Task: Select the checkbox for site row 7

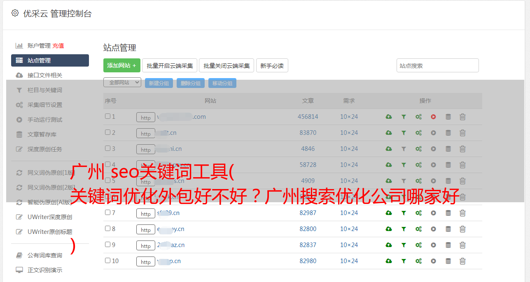Action: tap(107, 213)
